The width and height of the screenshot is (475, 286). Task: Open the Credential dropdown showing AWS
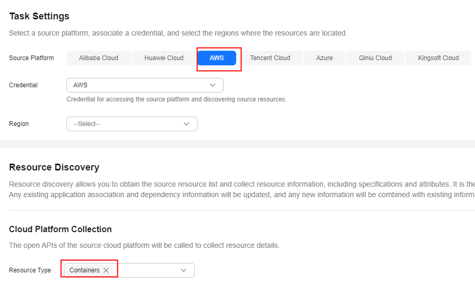145,85
